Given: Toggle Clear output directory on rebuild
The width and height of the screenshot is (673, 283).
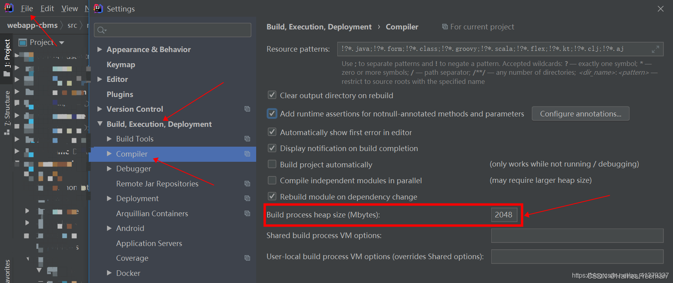Looking at the screenshot, I should click(272, 95).
